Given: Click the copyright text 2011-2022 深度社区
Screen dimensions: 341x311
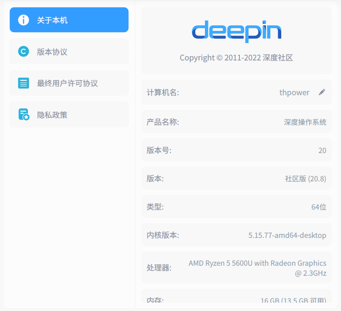Looking at the screenshot, I should click(x=236, y=58).
